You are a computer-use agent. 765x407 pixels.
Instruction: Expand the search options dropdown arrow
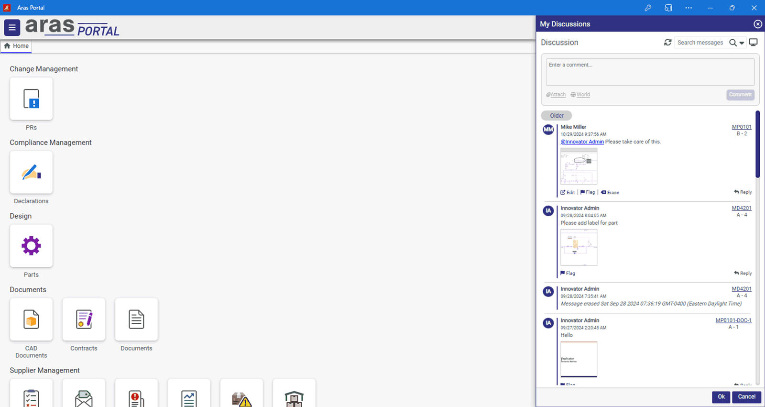coord(742,43)
